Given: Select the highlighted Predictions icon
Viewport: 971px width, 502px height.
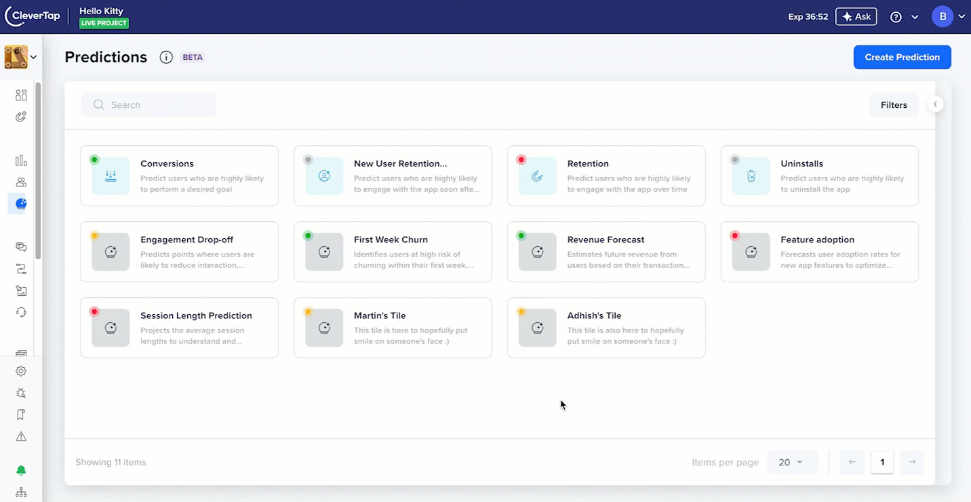Looking at the screenshot, I should pos(20,204).
